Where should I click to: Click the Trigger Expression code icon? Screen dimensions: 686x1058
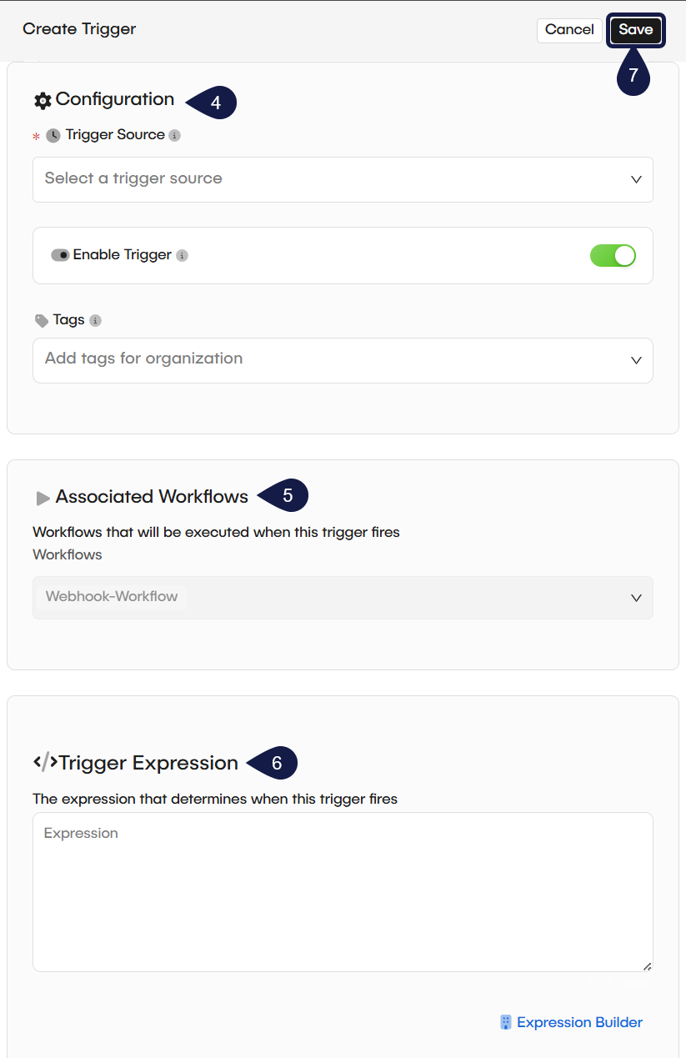click(45, 762)
